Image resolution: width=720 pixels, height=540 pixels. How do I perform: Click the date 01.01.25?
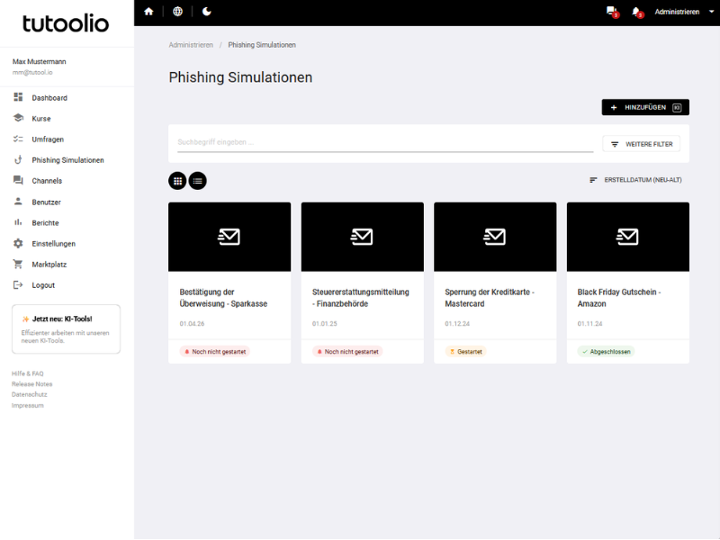point(325,324)
